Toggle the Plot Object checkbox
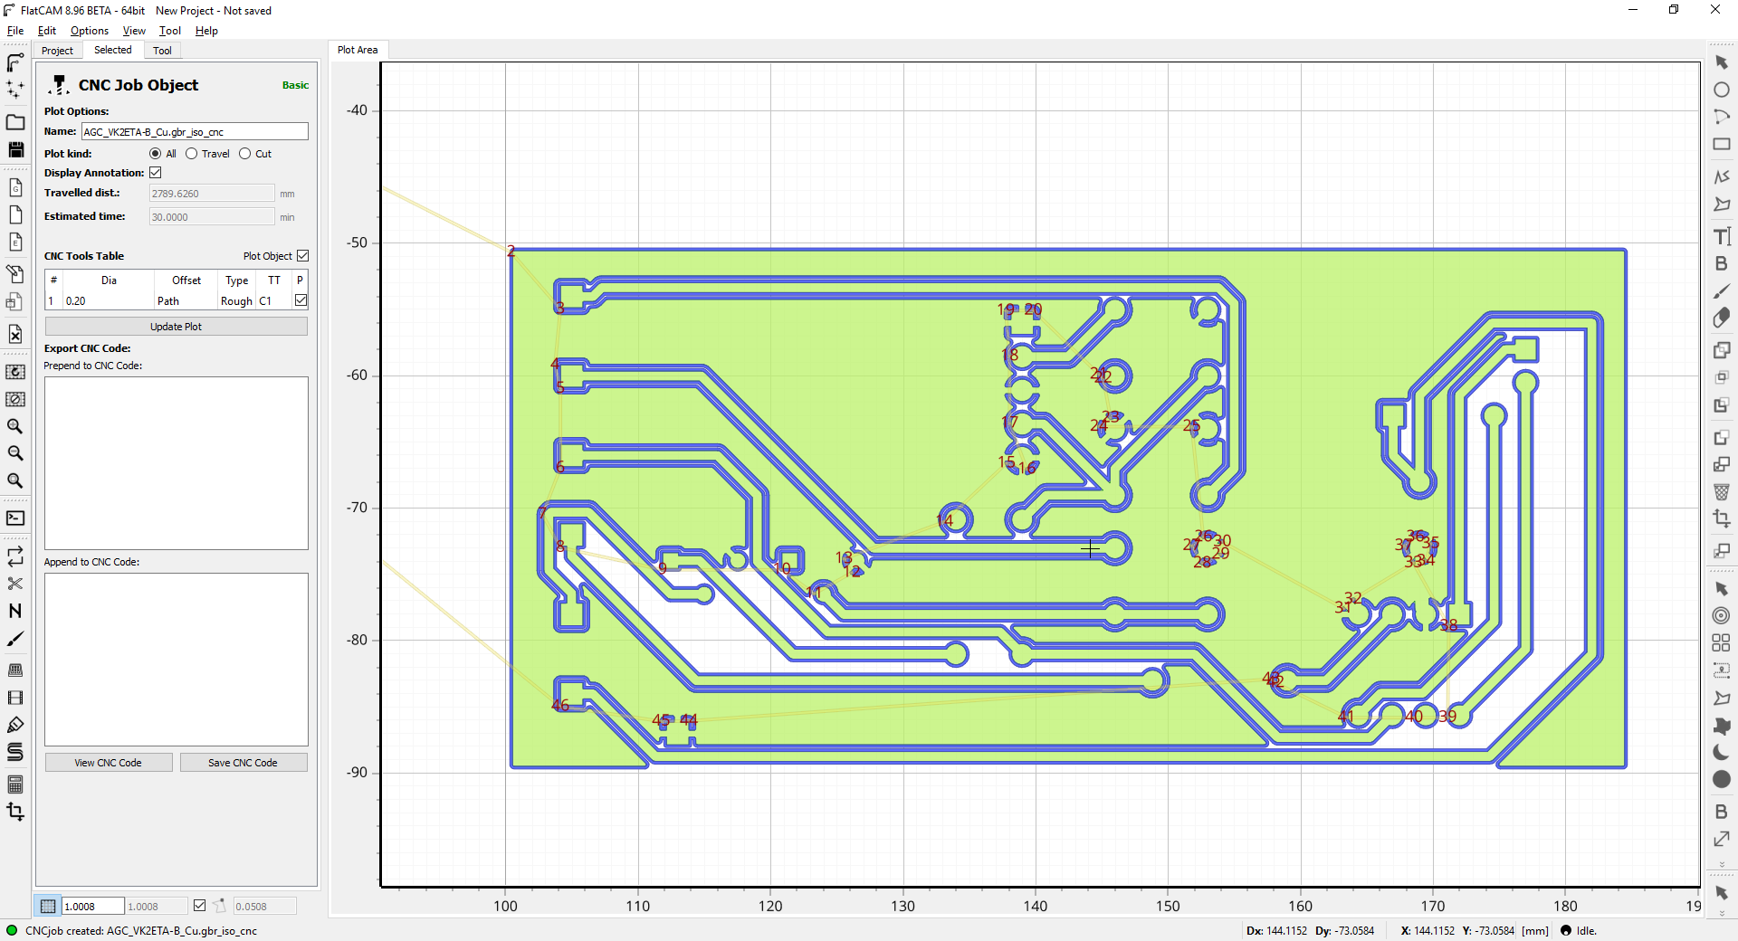Image resolution: width=1738 pixels, height=941 pixels. (x=303, y=256)
